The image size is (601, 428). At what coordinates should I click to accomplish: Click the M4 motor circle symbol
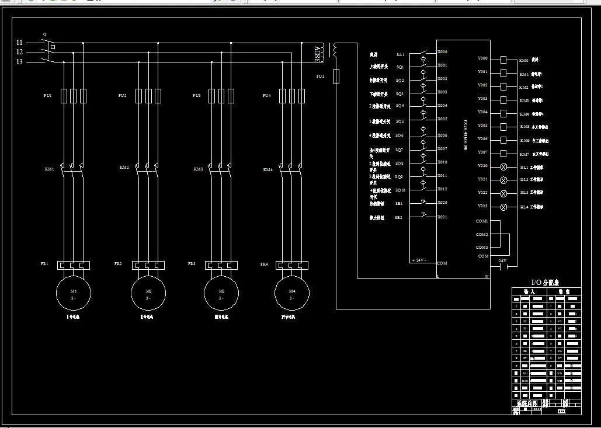(x=291, y=293)
